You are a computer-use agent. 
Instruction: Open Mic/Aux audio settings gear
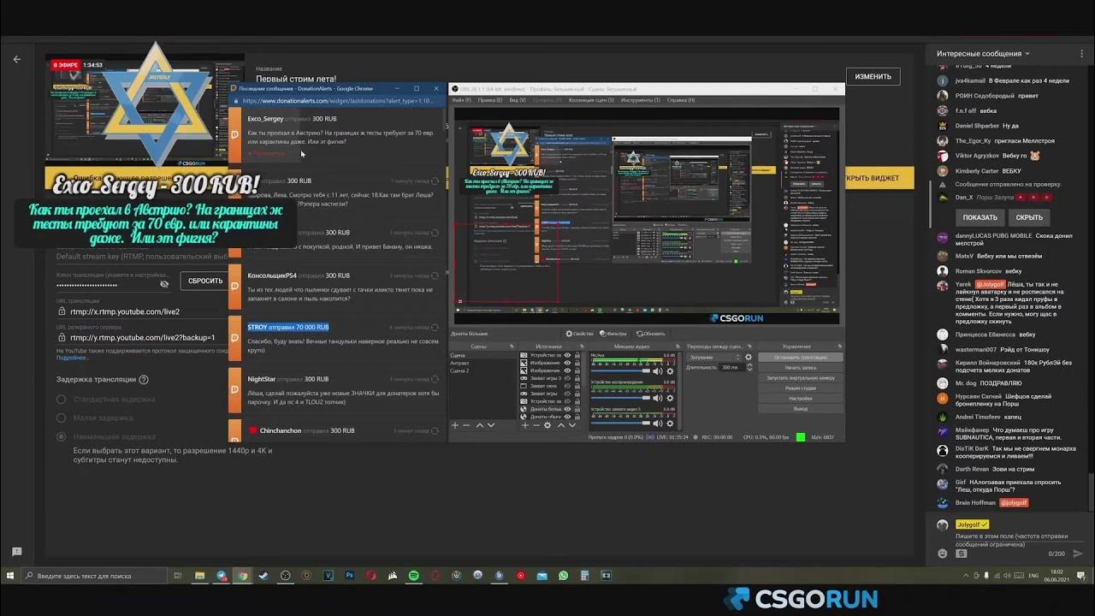tap(670, 371)
